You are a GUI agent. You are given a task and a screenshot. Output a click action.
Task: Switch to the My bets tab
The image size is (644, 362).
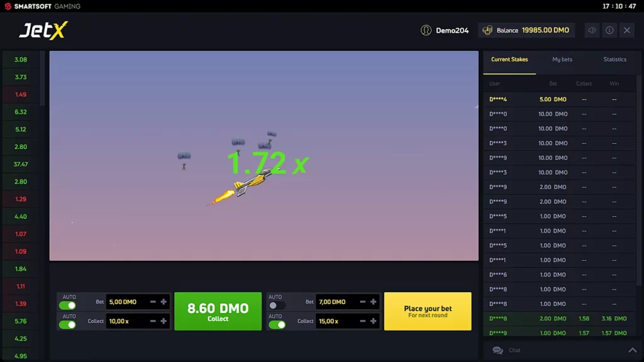point(562,60)
